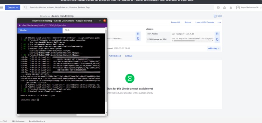Click the search field for Linodes and Volumes
Image resolution: width=262 pixels, height=123 pixels.
118,7
